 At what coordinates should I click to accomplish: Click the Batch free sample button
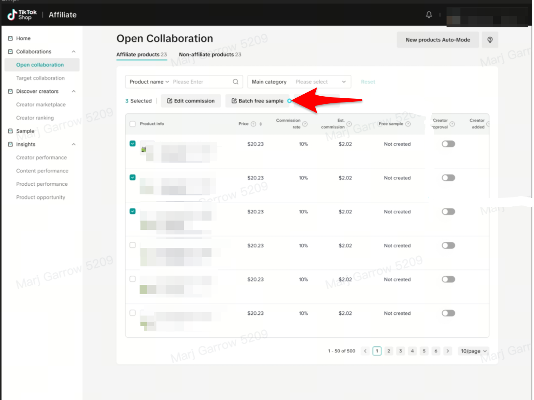pos(257,101)
